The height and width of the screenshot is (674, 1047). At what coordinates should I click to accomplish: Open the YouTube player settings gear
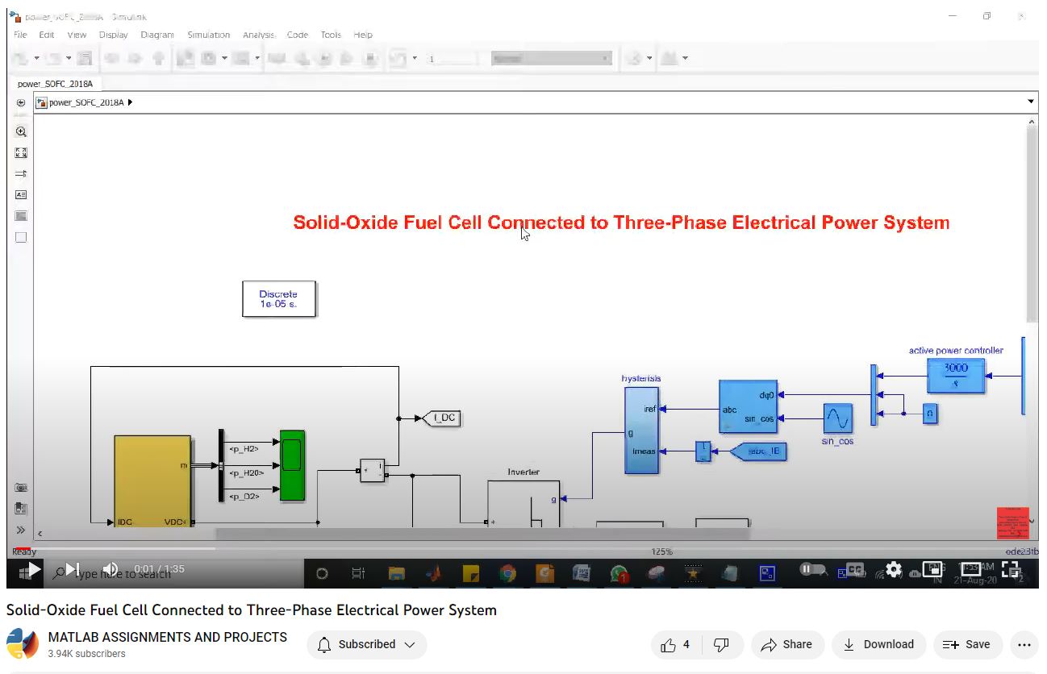[893, 569]
